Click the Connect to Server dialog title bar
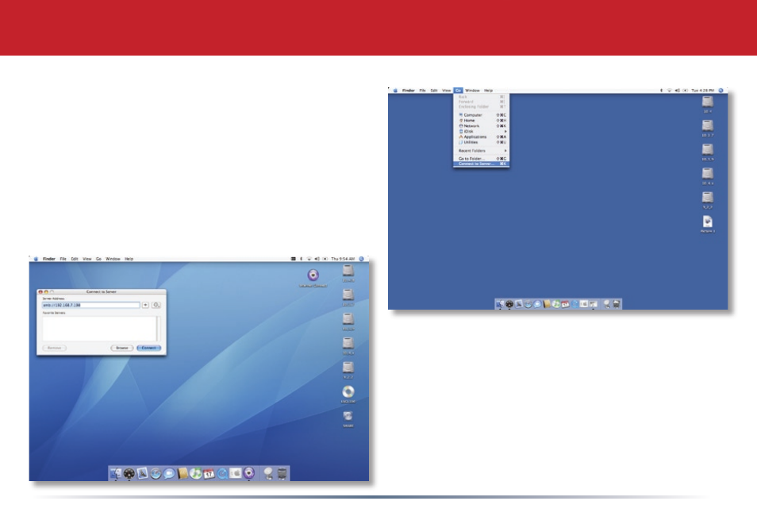Image resolution: width=757 pixels, height=524 pixels. click(x=102, y=291)
